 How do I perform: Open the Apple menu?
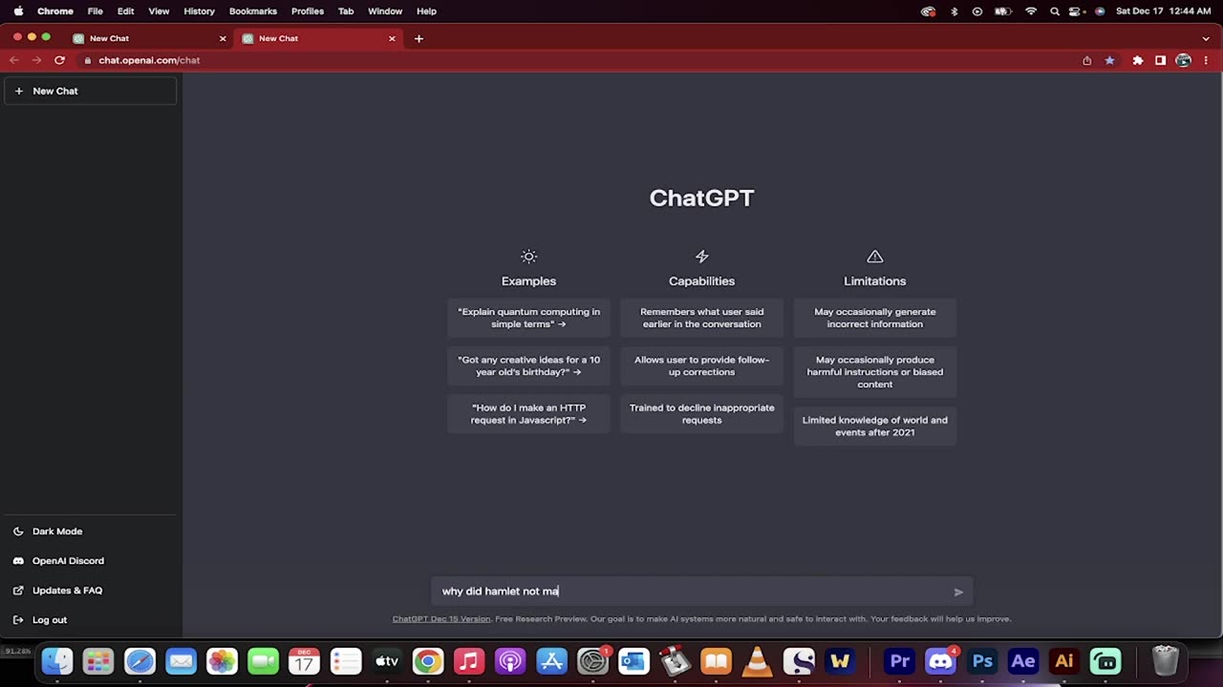click(x=18, y=11)
